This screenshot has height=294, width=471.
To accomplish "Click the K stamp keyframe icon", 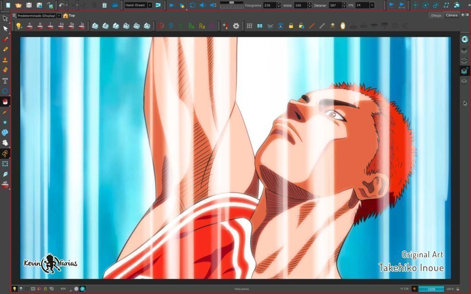I will [29, 26].
